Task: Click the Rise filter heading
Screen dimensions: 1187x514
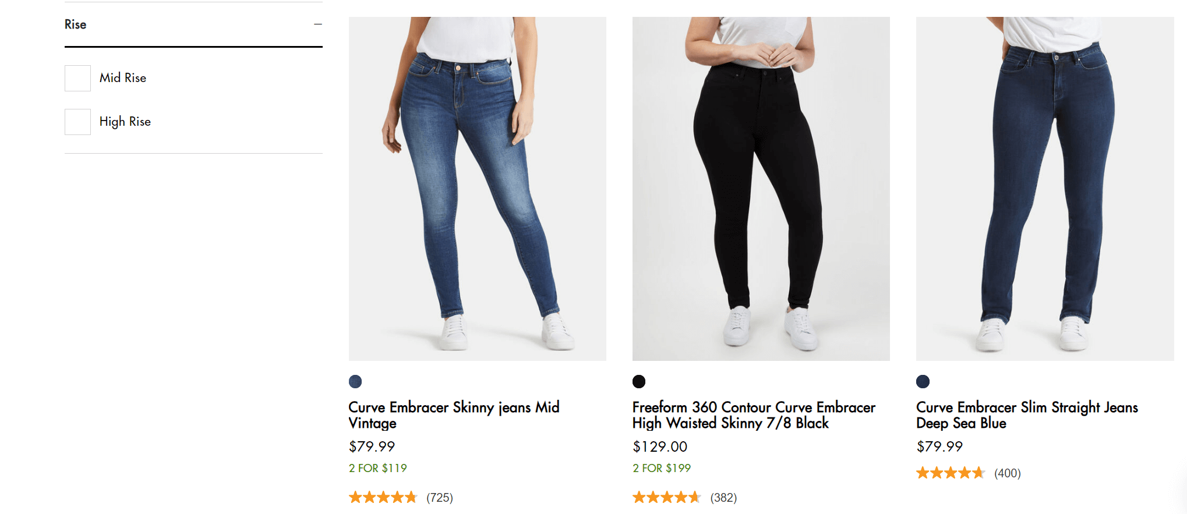Action: (76, 24)
